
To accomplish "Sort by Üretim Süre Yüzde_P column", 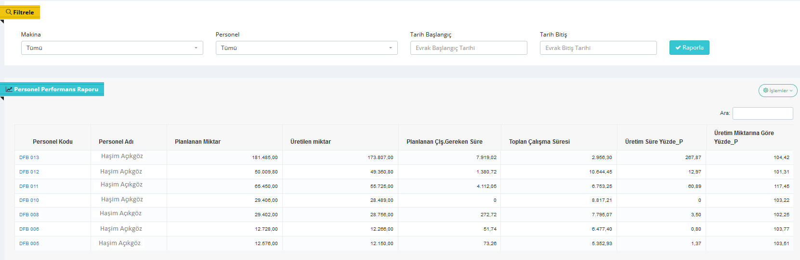I will pos(654,142).
